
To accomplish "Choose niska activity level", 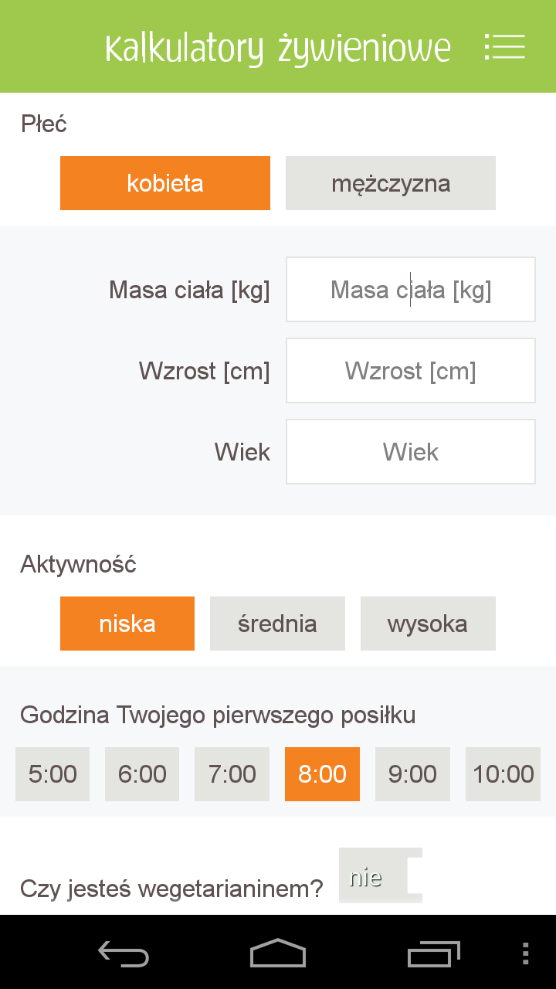I will coord(127,624).
